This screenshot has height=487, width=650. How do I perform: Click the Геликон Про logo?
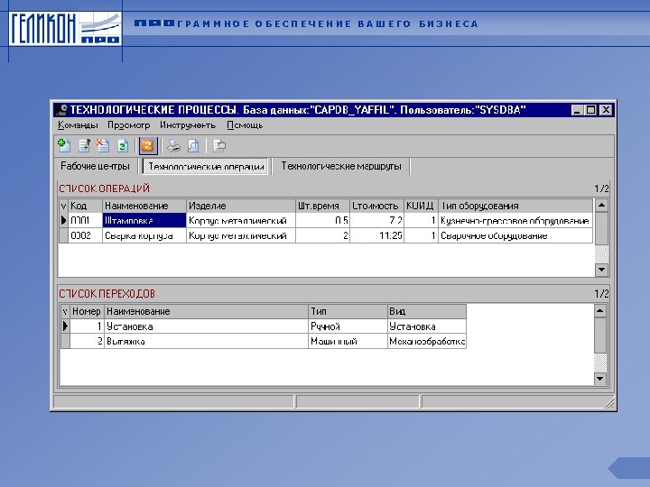point(65,28)
